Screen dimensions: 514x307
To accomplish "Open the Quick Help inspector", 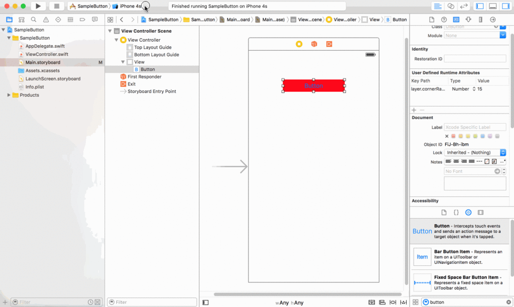I will click(x=444, y=20).
